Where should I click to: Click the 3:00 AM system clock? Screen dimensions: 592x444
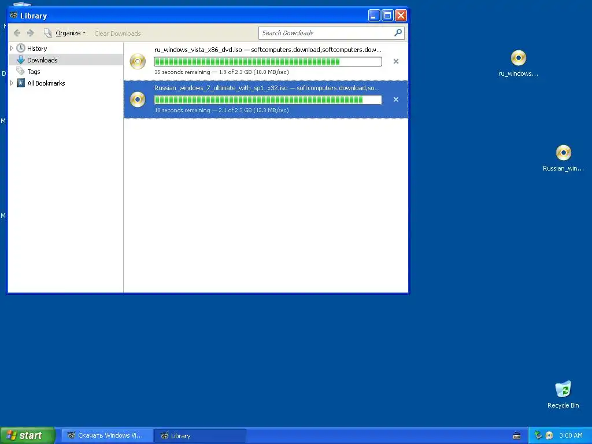(571, 435)
